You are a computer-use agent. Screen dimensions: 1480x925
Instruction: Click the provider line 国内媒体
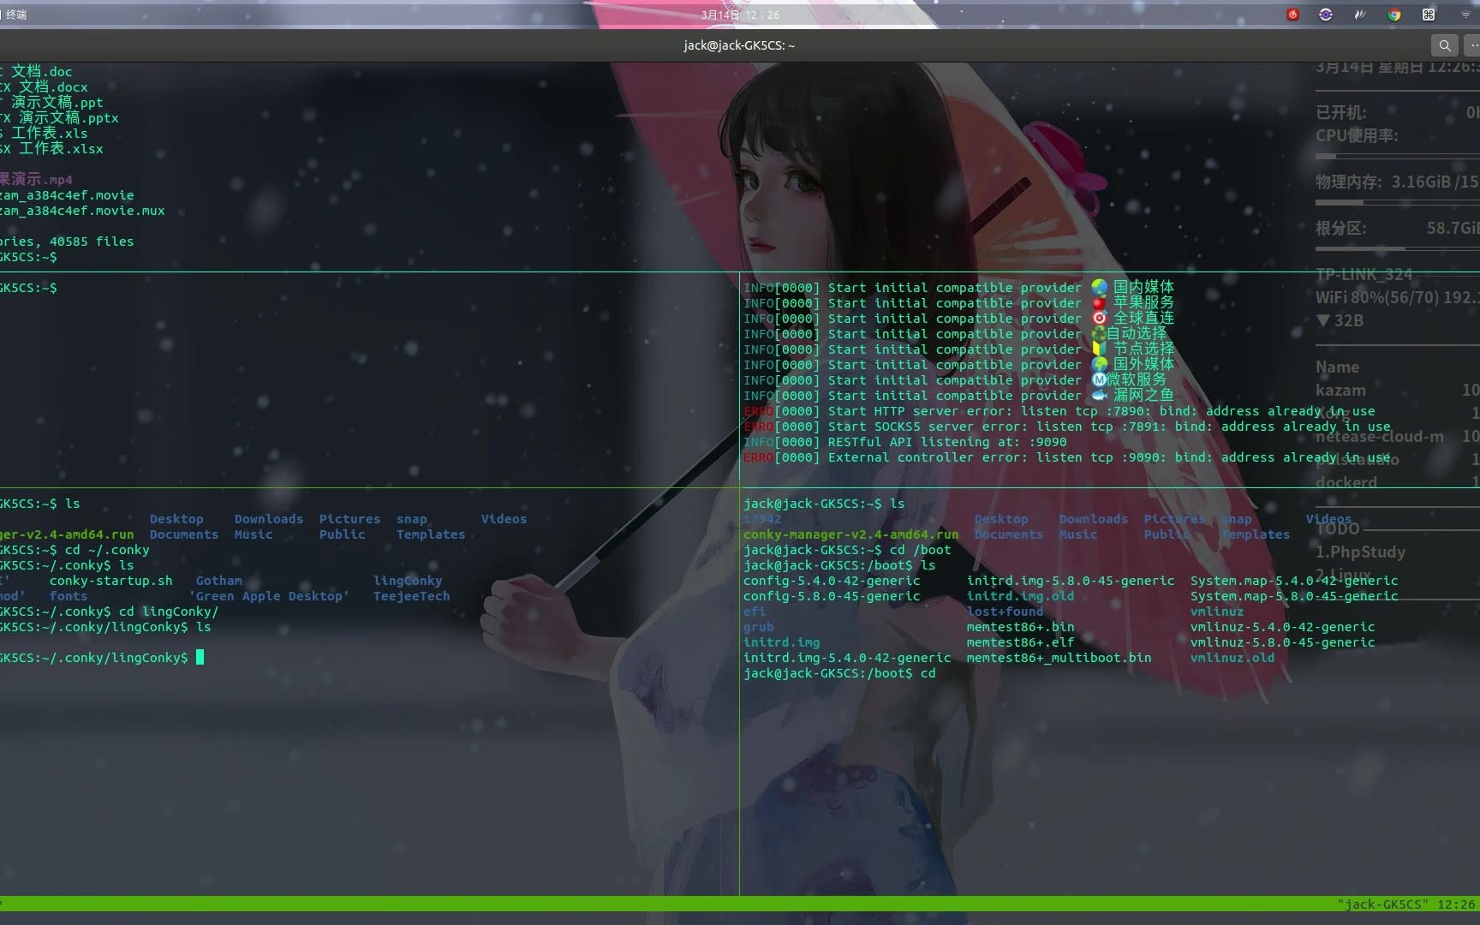pos(958,288)
